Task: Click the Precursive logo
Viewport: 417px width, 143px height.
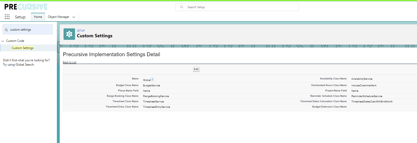Action: pos(26,7)
